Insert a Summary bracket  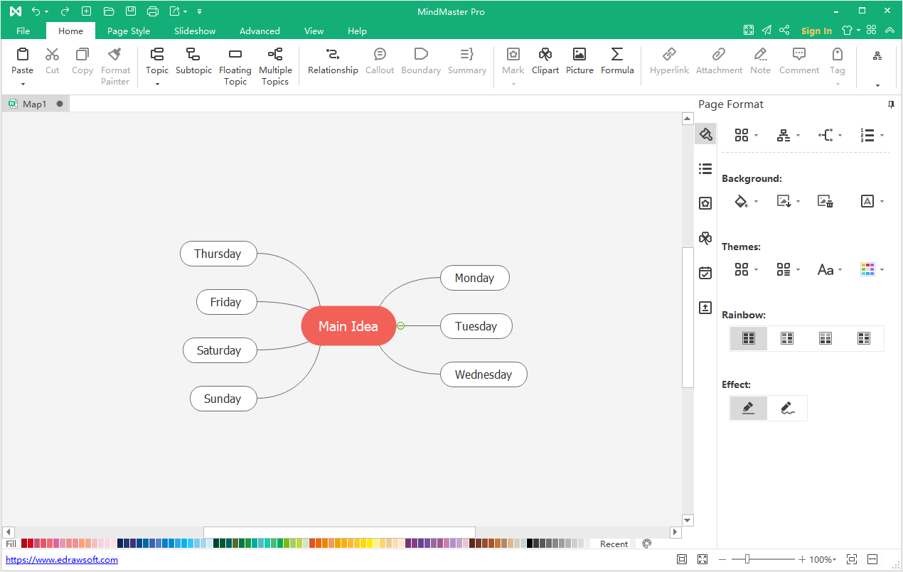point(466,60)
